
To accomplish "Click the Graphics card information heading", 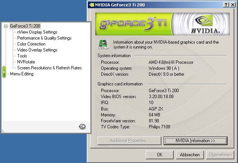I will (120, 84).
